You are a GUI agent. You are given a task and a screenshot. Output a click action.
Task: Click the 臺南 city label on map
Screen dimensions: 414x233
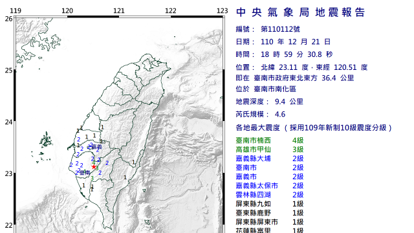pos(85,173)
